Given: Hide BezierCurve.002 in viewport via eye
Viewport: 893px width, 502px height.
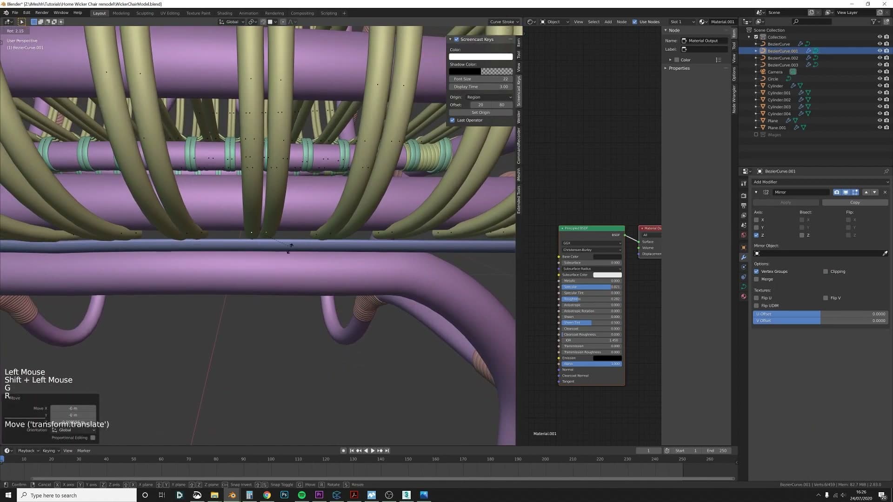Looking at the screenshot, I should (x=880, y=58).
